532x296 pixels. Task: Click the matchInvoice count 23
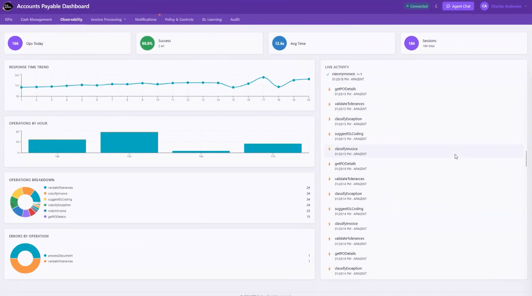308,211
